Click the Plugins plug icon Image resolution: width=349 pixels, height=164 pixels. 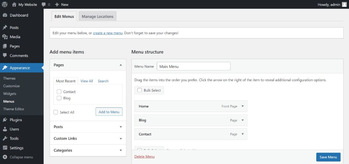click(5, 120)
